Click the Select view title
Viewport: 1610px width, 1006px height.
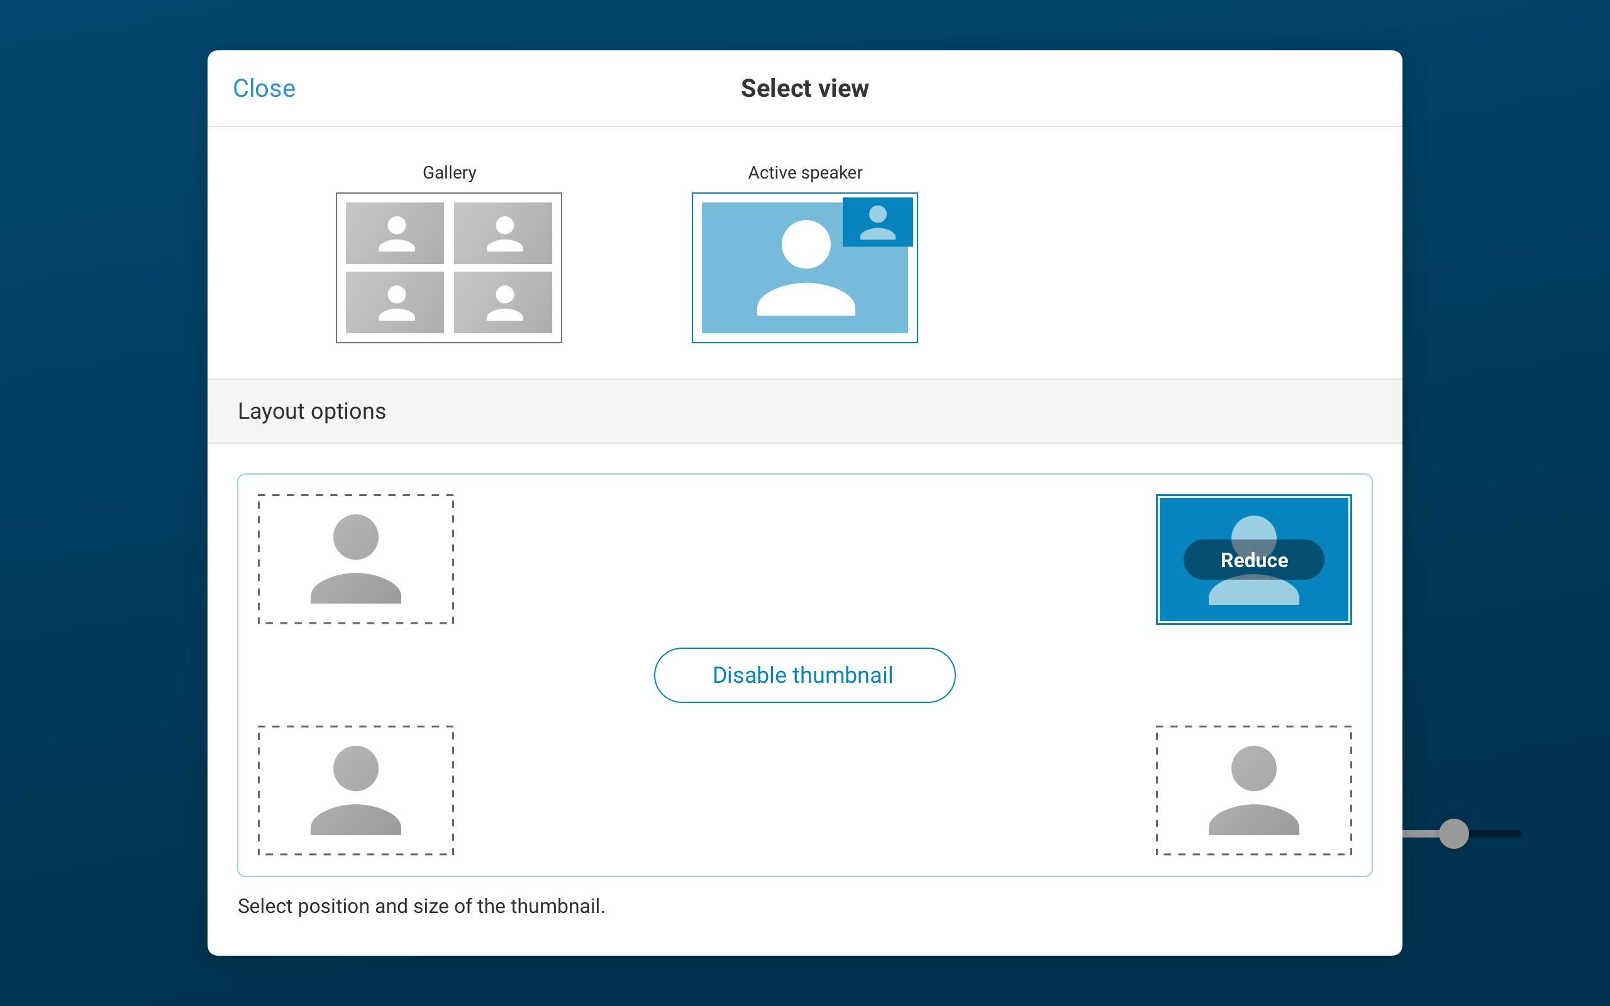pos(804,89)
